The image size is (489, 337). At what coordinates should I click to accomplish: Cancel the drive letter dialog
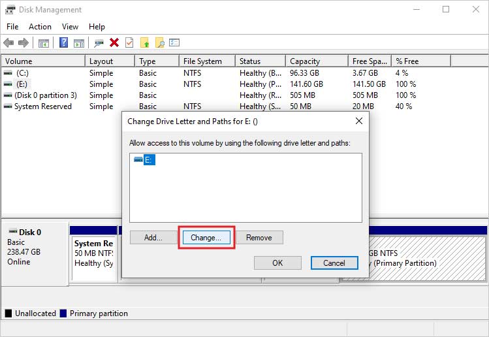(x=334, y=263)
